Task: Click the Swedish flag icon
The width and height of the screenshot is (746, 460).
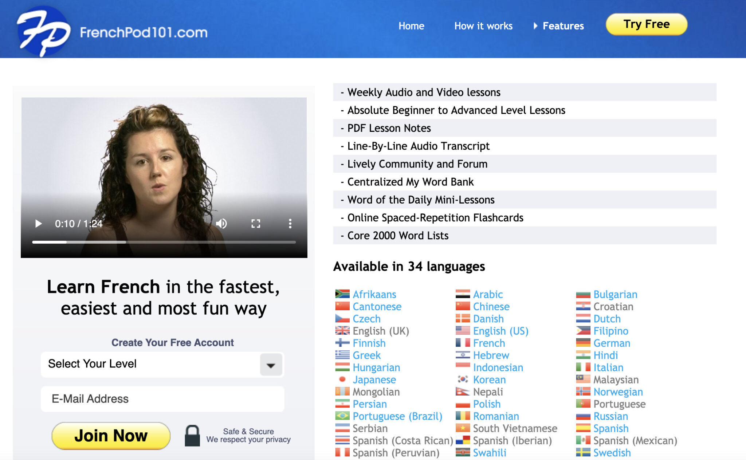Action: (583, 452)
